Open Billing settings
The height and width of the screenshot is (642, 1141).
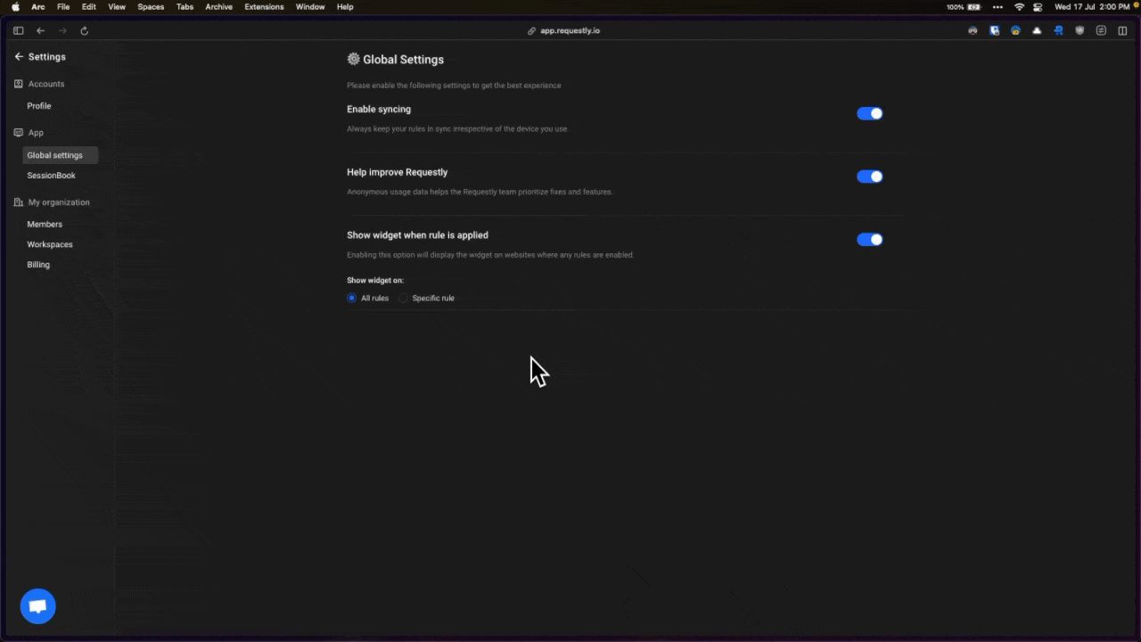pyautogui.click(x=38, y=265)
